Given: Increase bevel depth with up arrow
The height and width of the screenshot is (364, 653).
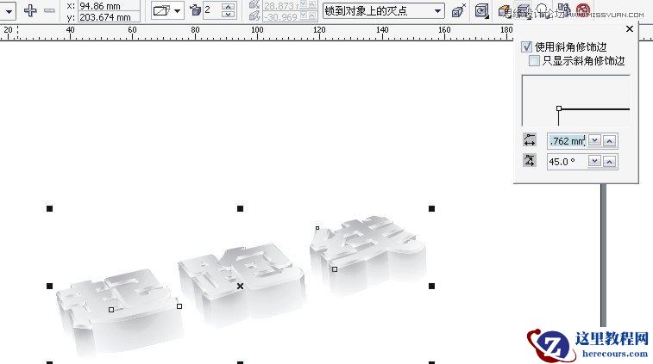Looking at the screenshot, I should (610, 141).
